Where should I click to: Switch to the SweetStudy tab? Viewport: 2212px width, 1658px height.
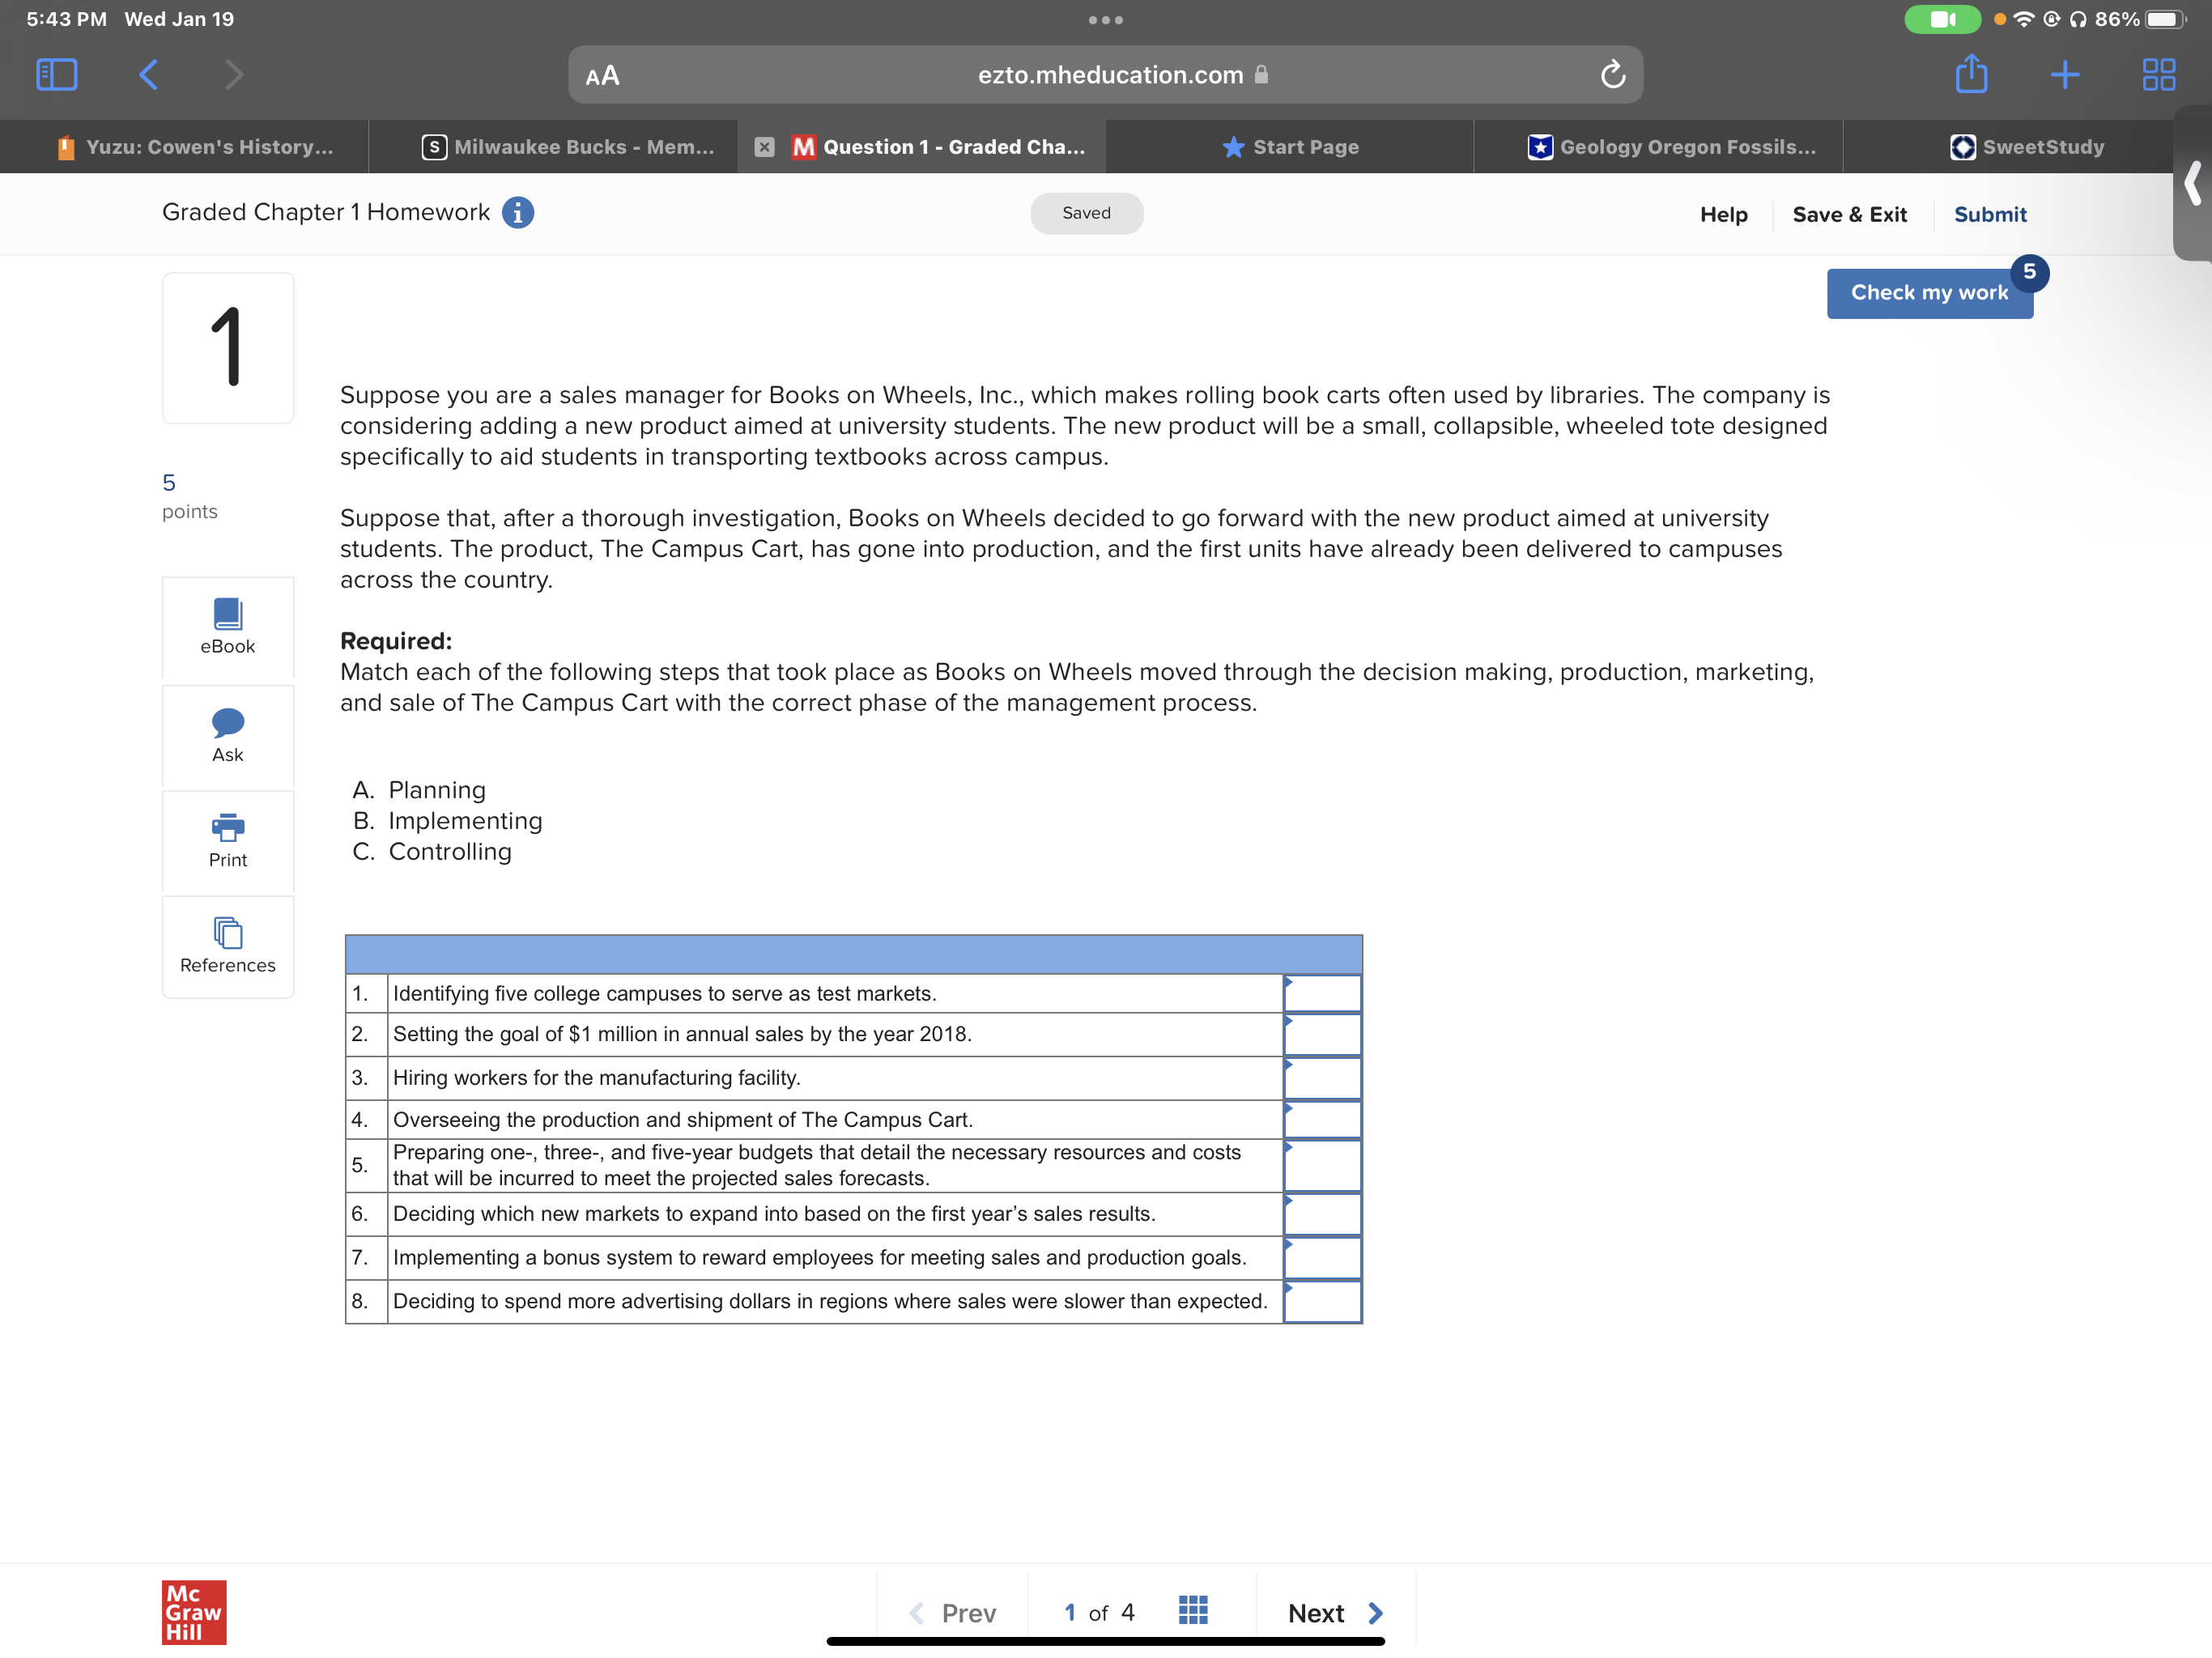(x=2026, y=147)
